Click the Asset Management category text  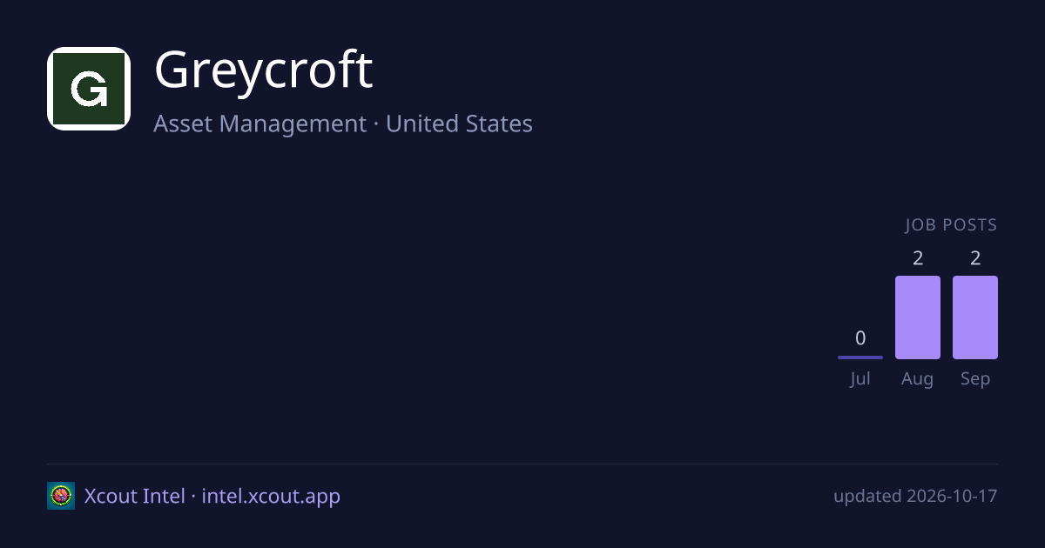coord(260,124)
